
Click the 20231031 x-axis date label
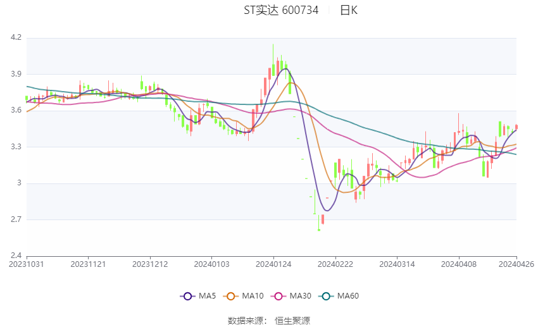(27, 264)
